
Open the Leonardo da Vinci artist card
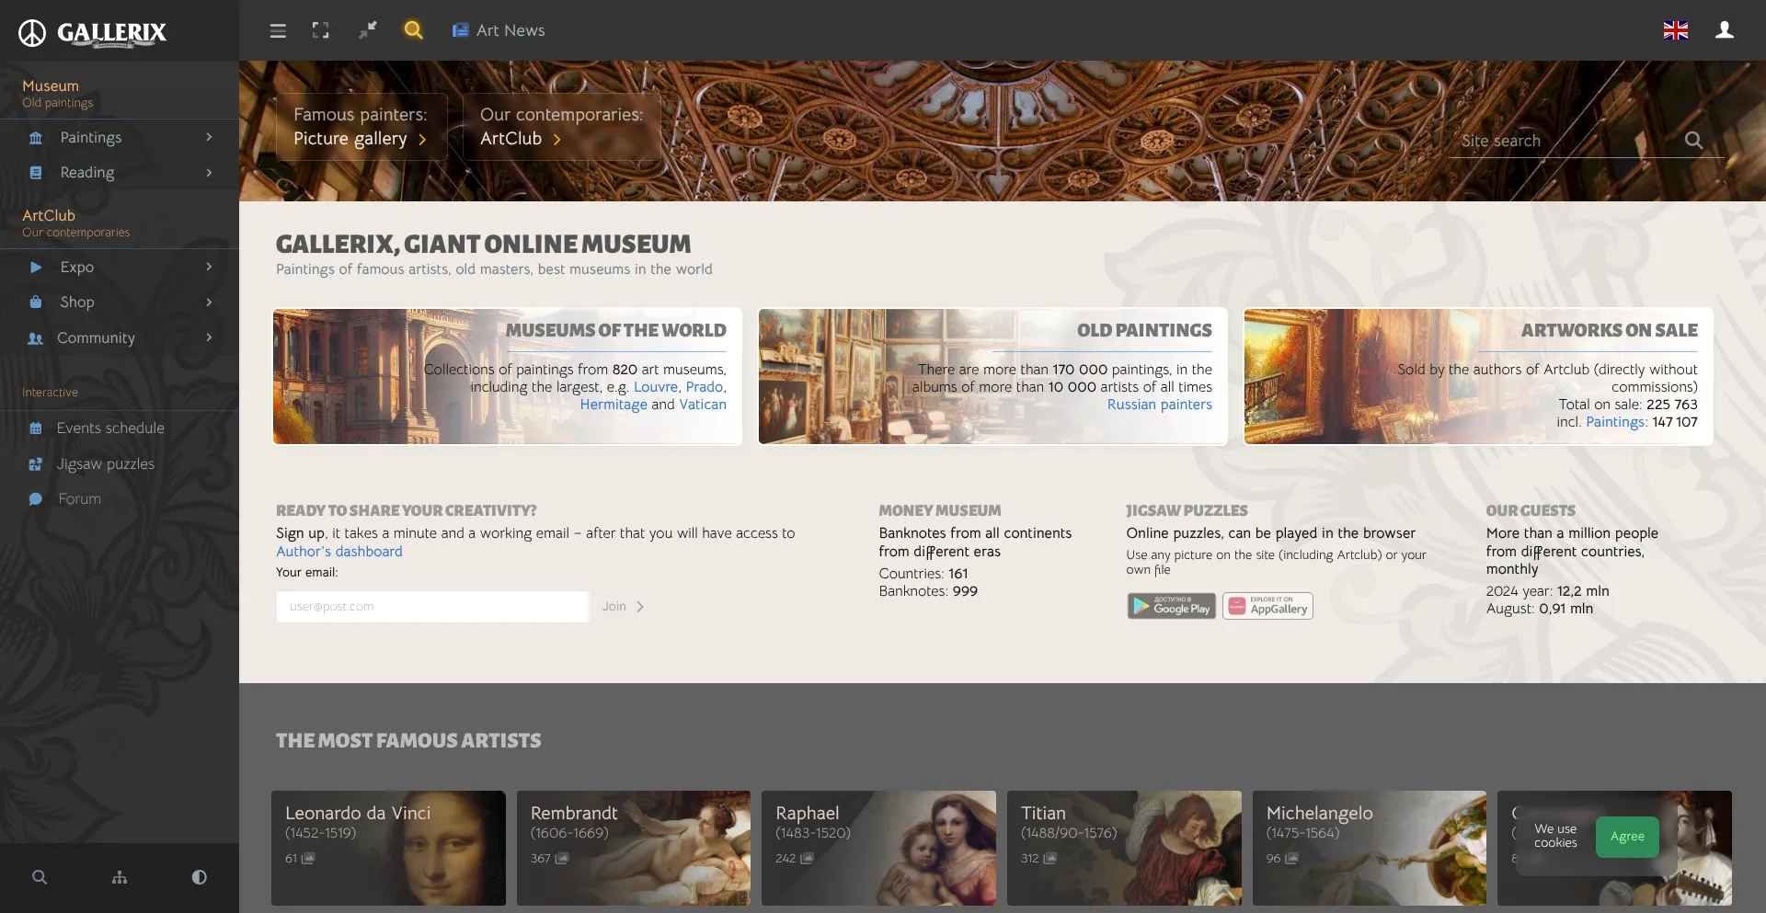point(388,848)
